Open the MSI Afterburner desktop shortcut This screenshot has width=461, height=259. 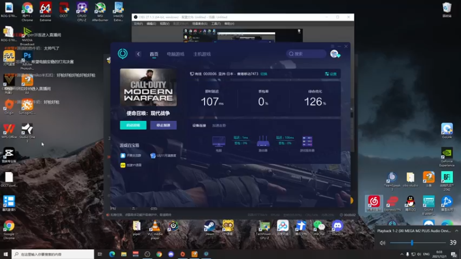pos(100,12)
